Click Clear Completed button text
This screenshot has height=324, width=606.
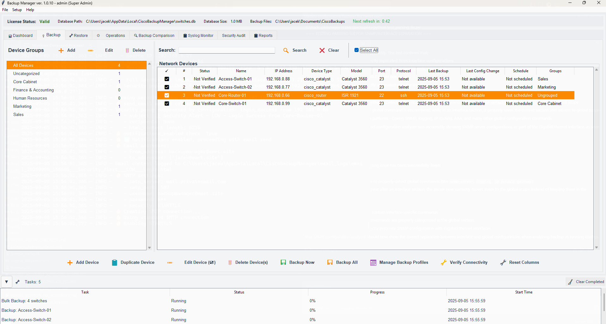click(590, 282)
